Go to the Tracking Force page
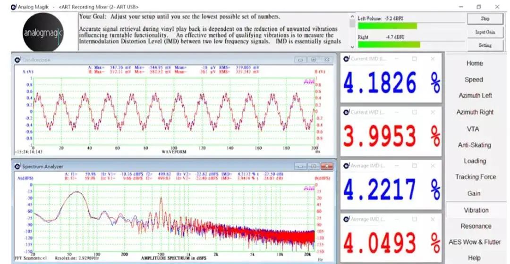The image size is (510, 264). [x=475, y=177]
